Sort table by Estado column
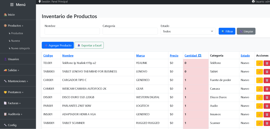This screenshot has width=270, height=129. (245, 56)
